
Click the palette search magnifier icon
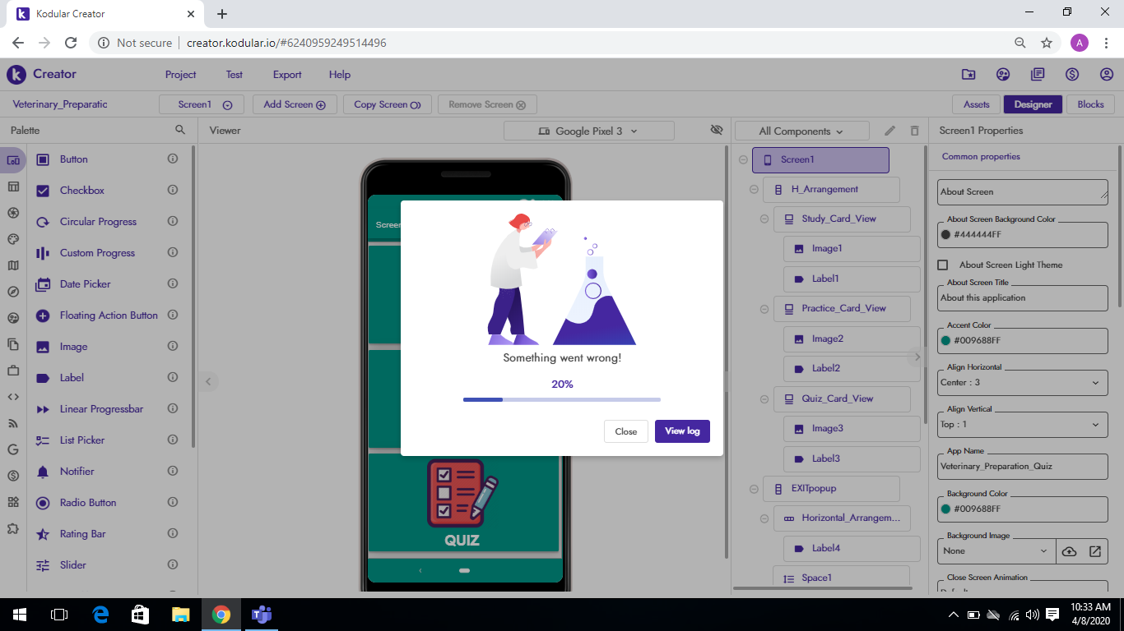[180, 130]
